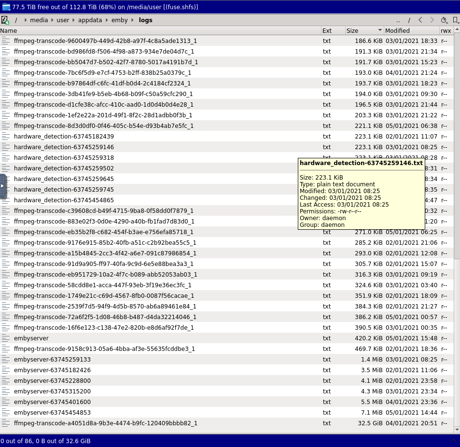Click icon of ffmpeg-transcode-9600497b-449d row

(6, 41)
